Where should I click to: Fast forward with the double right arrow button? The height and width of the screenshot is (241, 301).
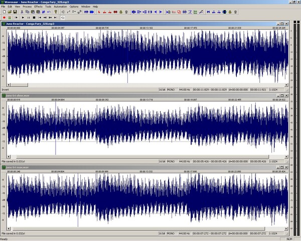point(50,18)
